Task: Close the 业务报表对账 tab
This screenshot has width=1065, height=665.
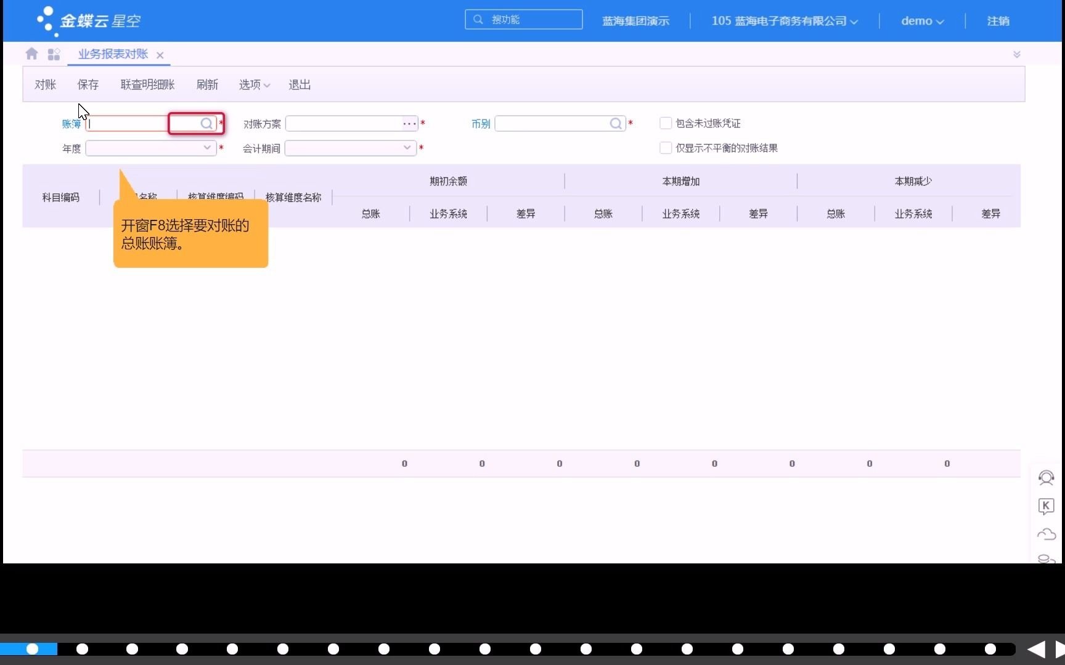Action: [160, 55]
